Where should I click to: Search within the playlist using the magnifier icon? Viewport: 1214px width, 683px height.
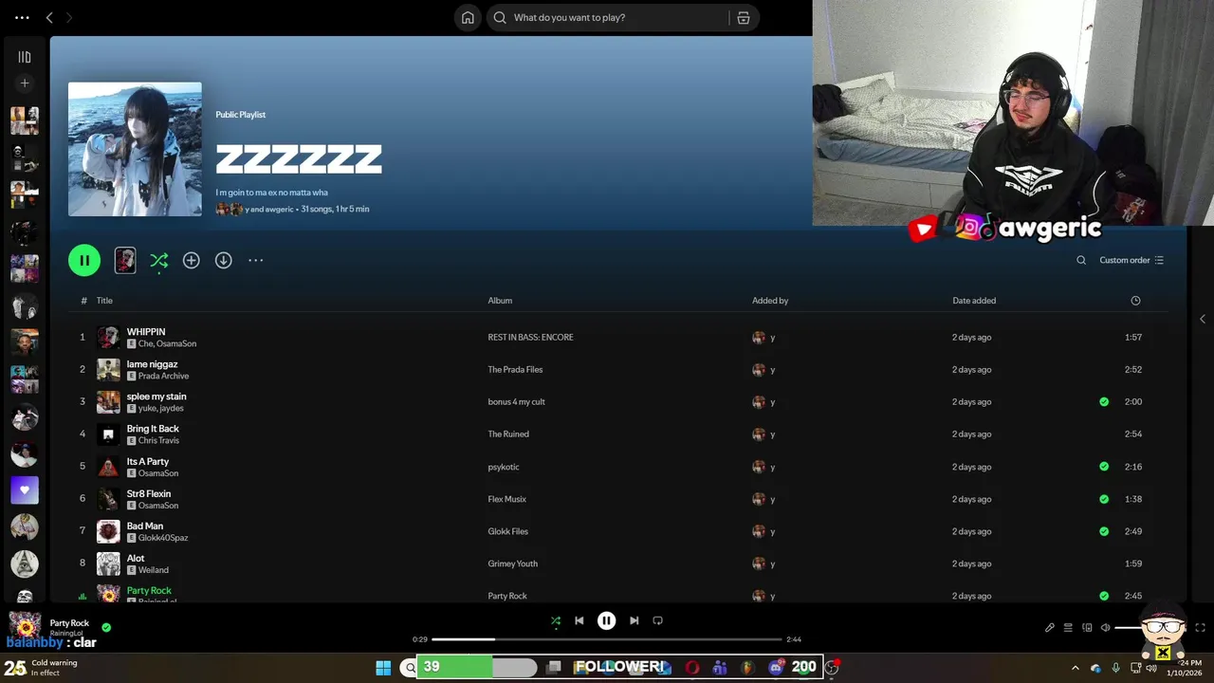1080,260
